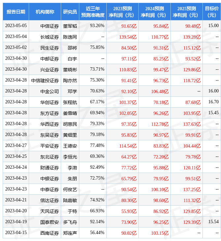Click researcher name 董晓彬
Image resolution: width=221 pixels, height=241 pixels.
pos(70,70)
